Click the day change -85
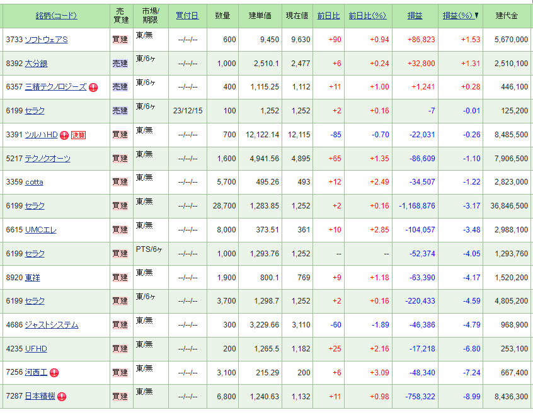Image resolution: width=533 pixels, height=415 pixels. [x=336, y=135]
